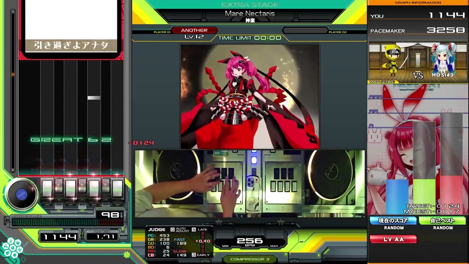Click the PG: 453 row
Screen dimensions: 469x264
(x=159, y=235)
